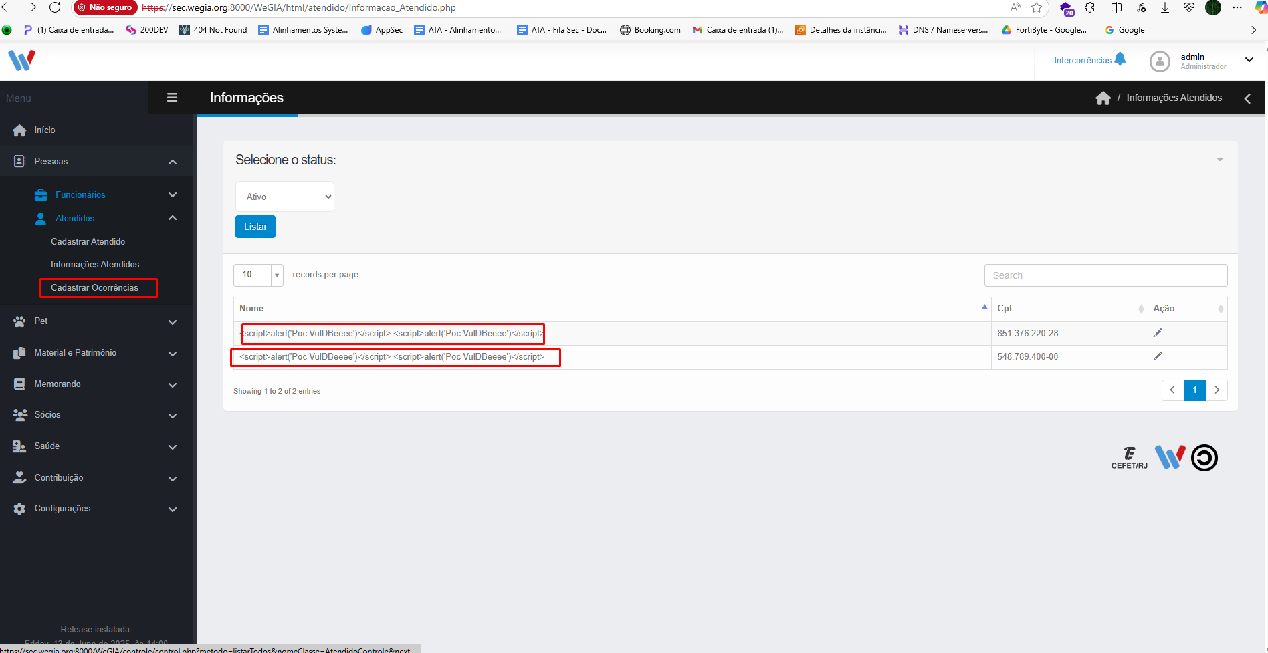Edit the record with CPF 851.376.220-28
Image resolution: width=1268 pixels, height=653 pixels.
click(x=1158, y=333)
